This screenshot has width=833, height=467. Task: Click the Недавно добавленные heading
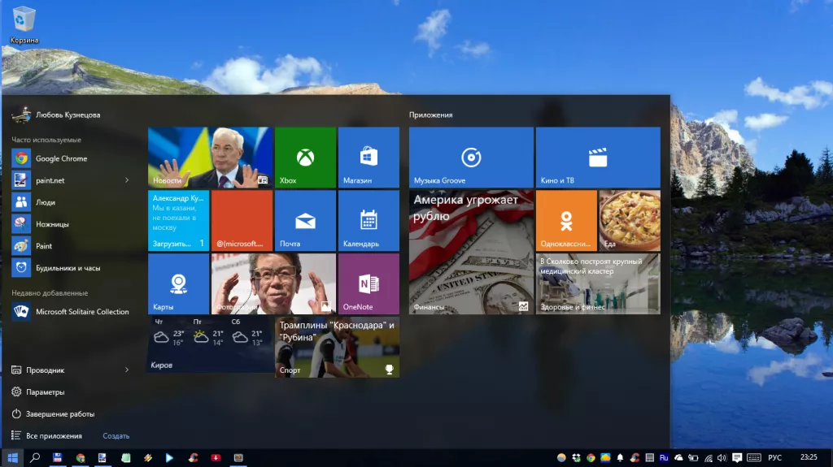(50, 293)
